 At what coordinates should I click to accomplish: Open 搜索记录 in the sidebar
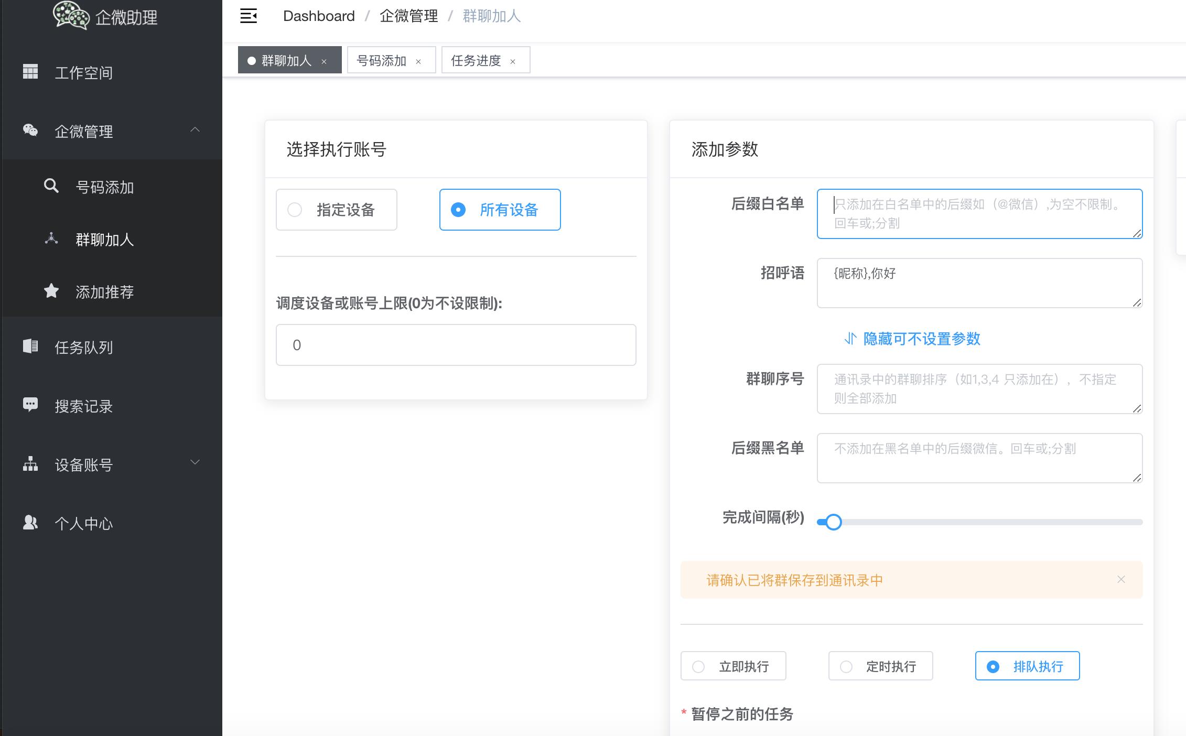click(x=111, y=406)
